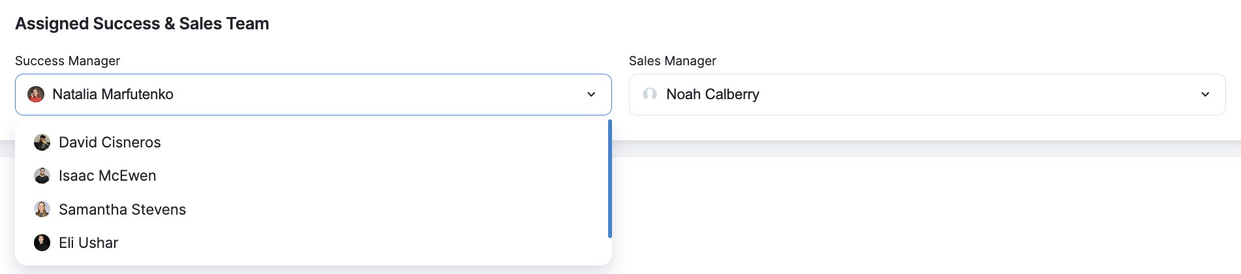Click Natalia Marfutenko's avatar in Success Manager field
1241x274 pixels.
36,95
